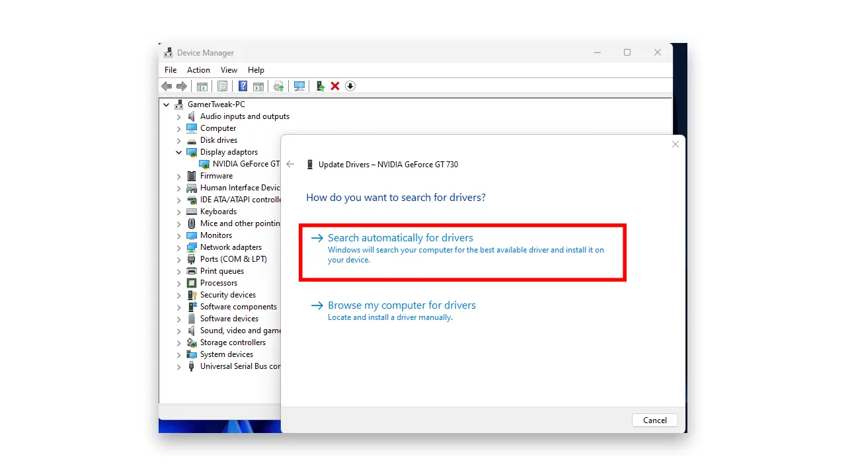
Task: Click the Storage controllers icon
Action: [192, 342]
